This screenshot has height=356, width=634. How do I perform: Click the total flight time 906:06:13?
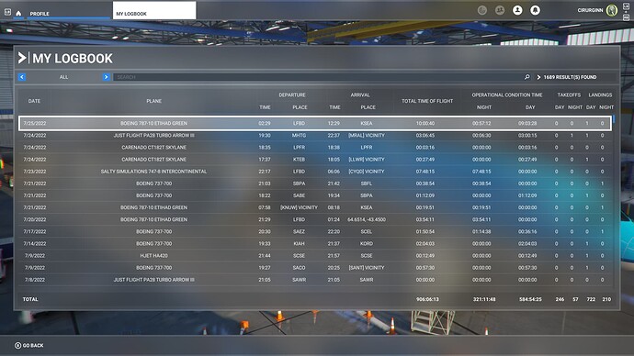(427, 299)
